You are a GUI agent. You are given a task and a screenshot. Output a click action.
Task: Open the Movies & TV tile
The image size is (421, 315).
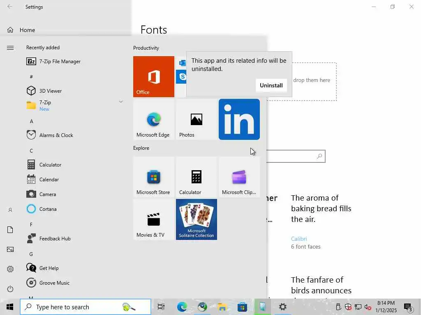pos(154,219)
